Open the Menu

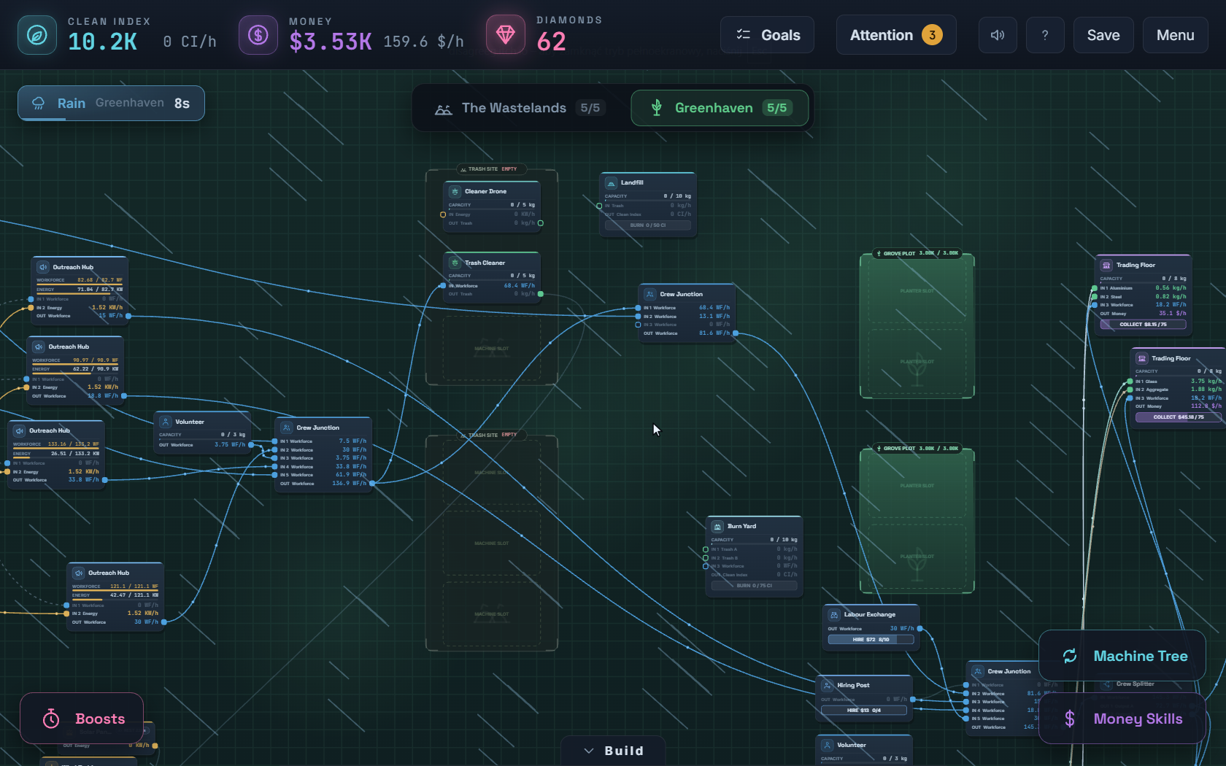pos(1176,35)
